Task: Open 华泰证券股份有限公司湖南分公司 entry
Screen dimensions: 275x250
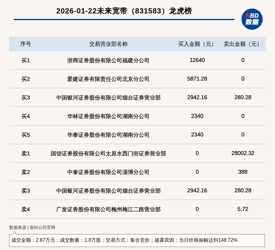Action: click(x=108, y=135)
